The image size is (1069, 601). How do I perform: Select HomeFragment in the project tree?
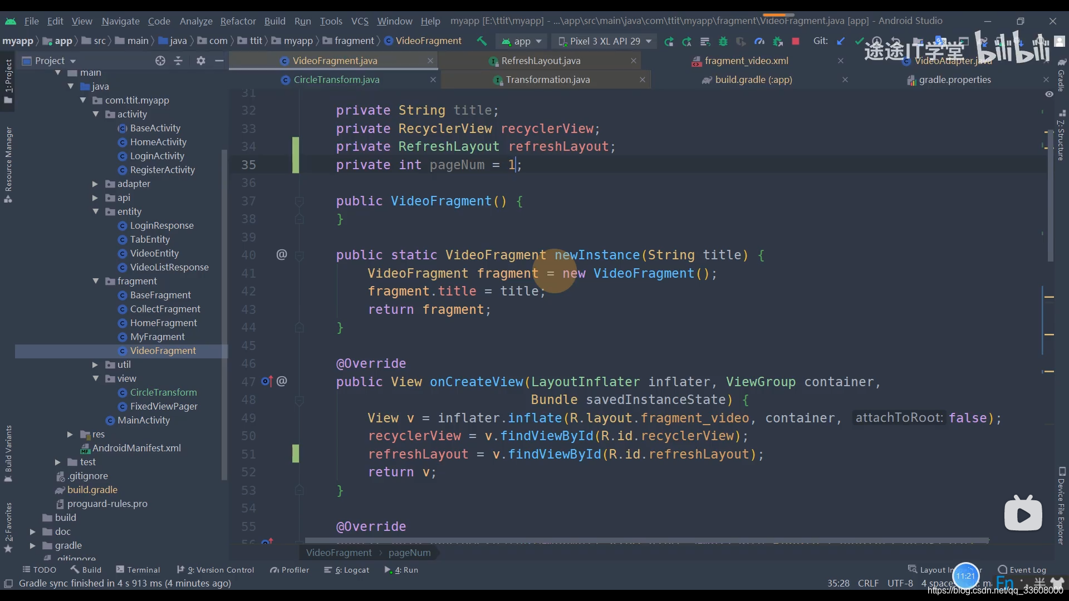163,323
